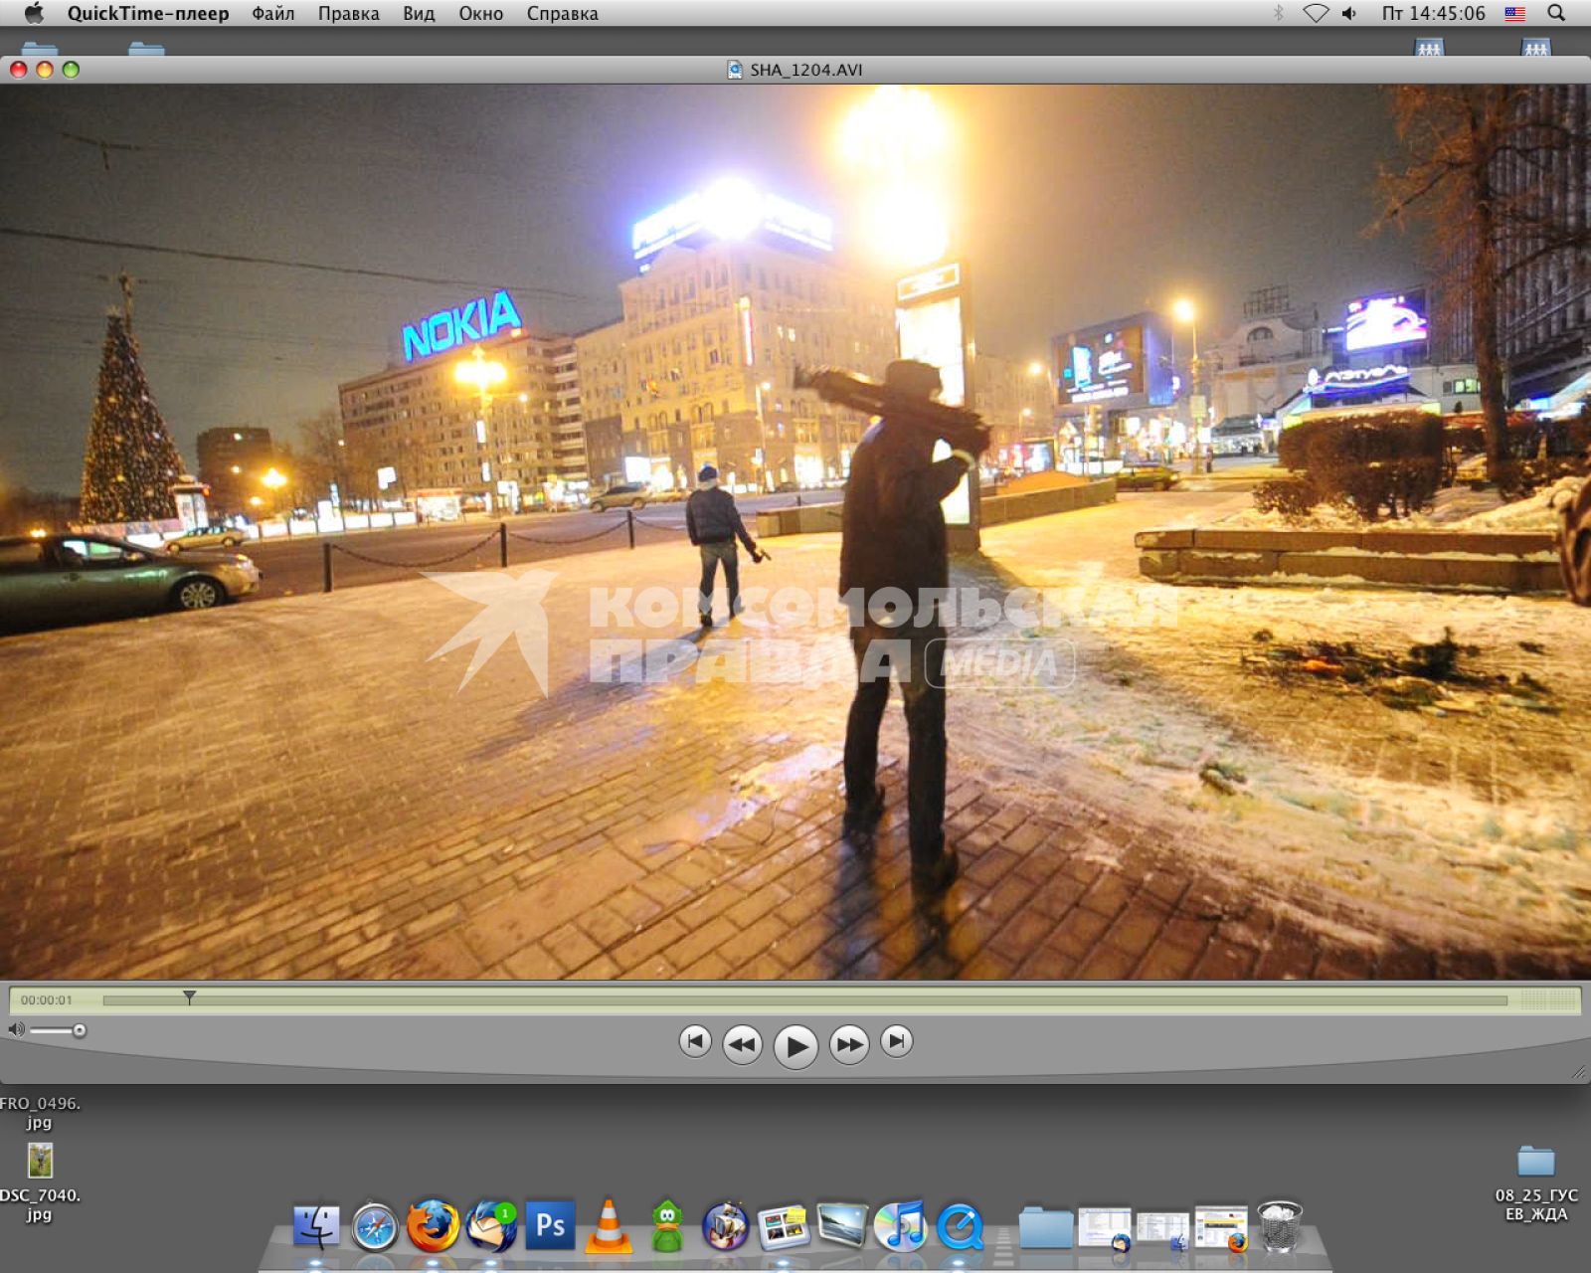Restore the minimized Firefox window from Dock

[1222, 1228]
